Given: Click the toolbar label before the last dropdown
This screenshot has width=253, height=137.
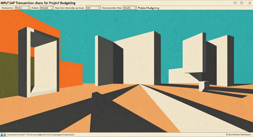Looking at the screenshot, I should click(x=112, y=8).
